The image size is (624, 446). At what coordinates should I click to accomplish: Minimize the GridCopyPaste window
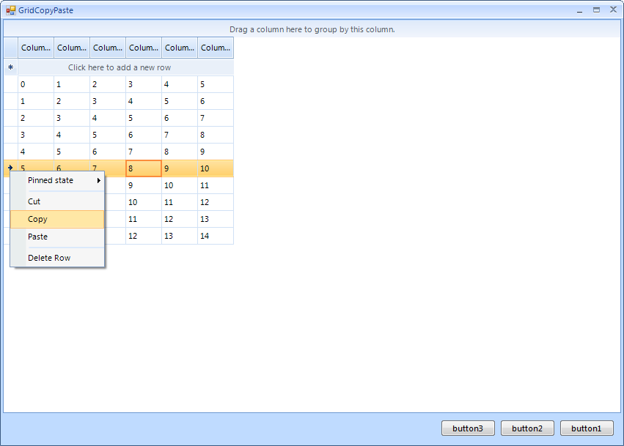pyautogui.click(x=580, y=10)
